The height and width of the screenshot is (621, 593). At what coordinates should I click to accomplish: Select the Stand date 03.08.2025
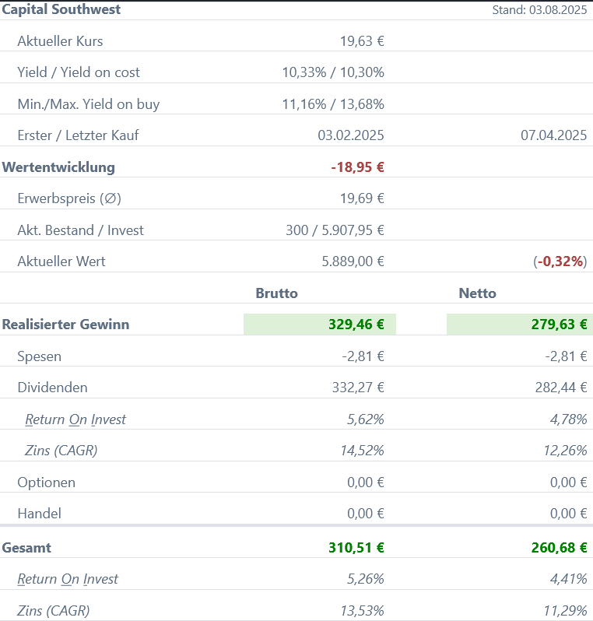coord(539,10)
